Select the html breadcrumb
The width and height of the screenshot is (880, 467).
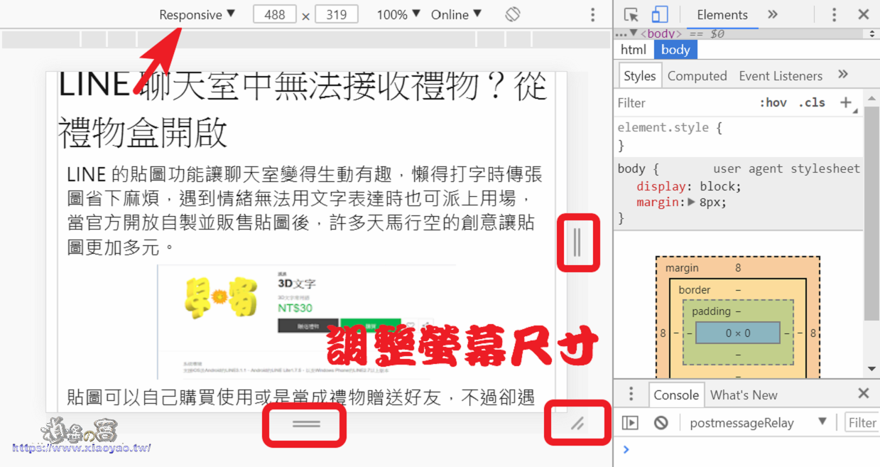click(634, 49)
